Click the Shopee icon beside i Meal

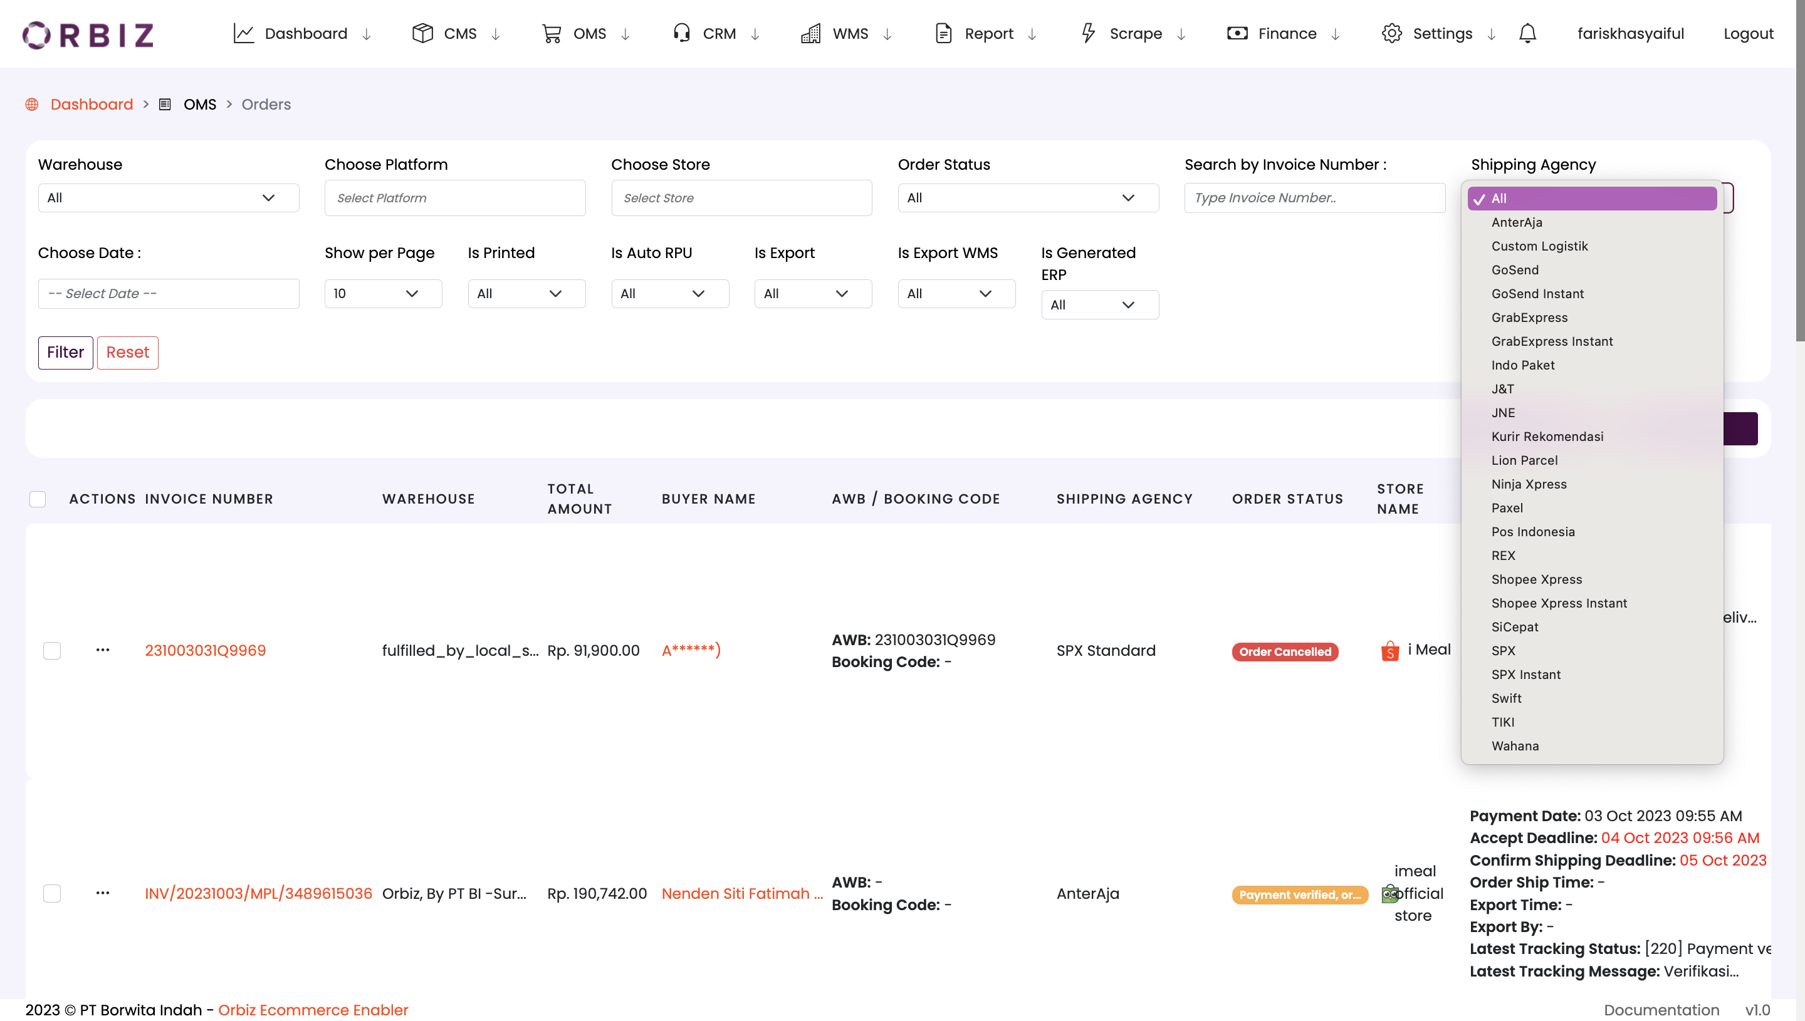1389,651
